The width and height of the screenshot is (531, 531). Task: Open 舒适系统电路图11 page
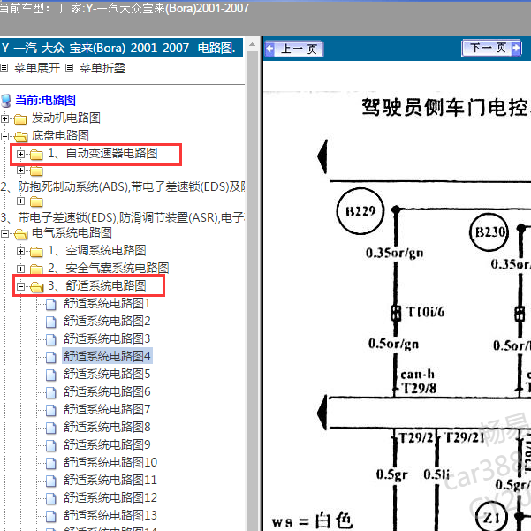(x=110, y=480)
